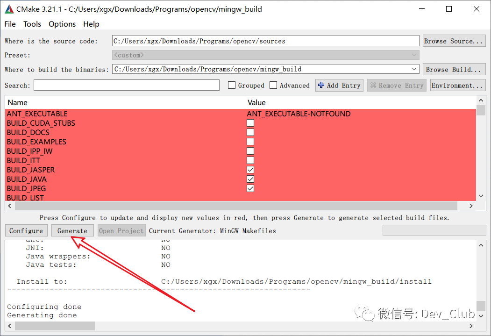491x336 pixels.
Task: Click cache list scroll right arrow
Action: click(x=471, y=206)
